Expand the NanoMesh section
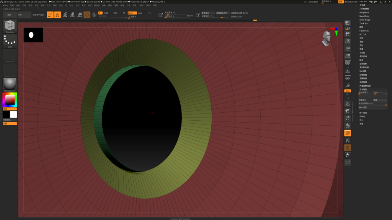This screenshot has width=392, height=220. [364, 16]
